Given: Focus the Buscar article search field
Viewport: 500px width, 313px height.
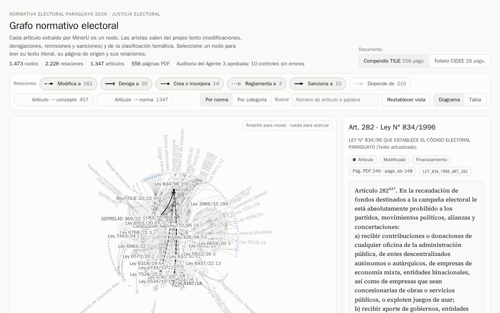Looking at the screenshot, I should pos(335,100).
